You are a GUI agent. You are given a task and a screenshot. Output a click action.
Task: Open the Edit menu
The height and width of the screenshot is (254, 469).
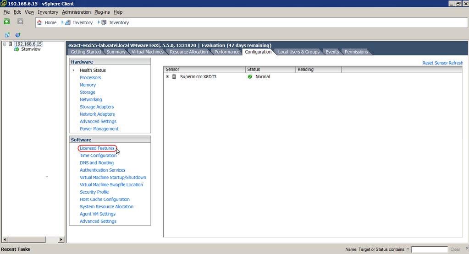pyautogui.click(x=17, y=12)
